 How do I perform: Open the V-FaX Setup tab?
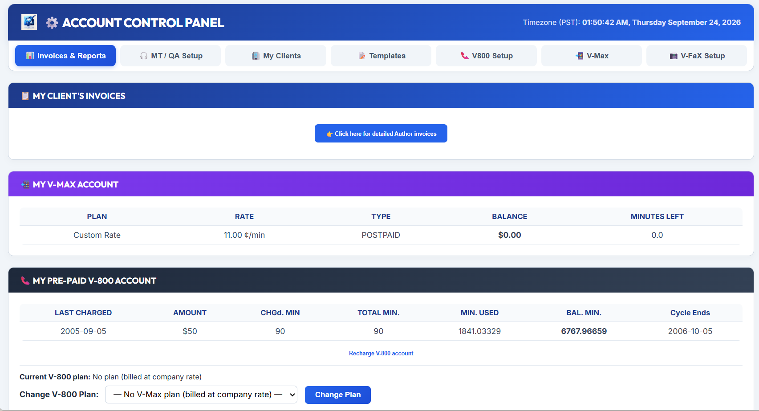pos(697,56)
